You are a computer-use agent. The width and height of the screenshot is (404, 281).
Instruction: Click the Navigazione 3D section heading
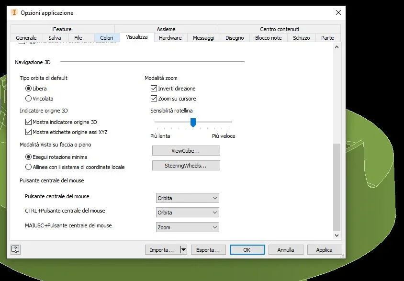tap(33, 62)
